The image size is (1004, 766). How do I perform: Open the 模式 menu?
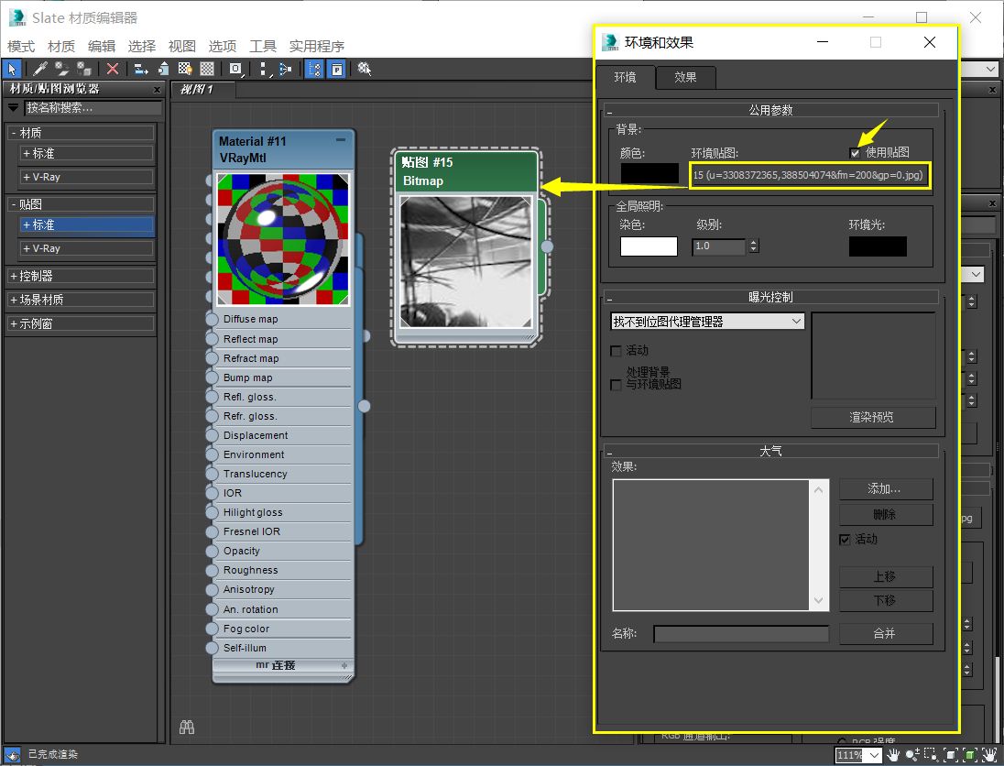(20, 46)
